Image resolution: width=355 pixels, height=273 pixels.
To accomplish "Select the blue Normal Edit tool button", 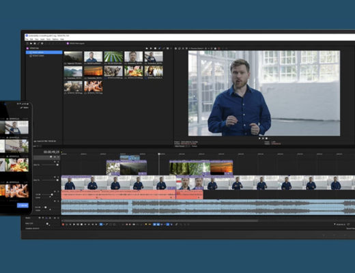I will [101, 225].
